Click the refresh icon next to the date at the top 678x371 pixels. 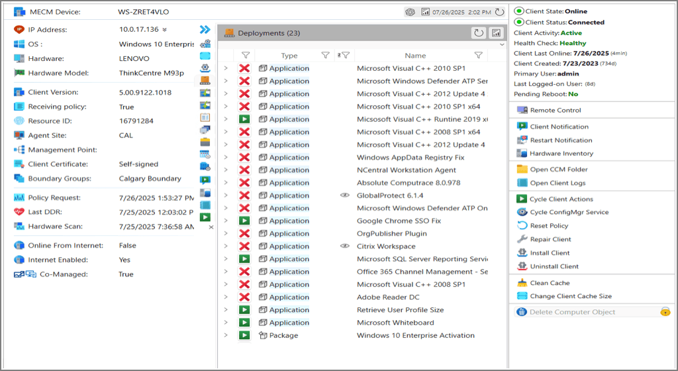[499, 12]
